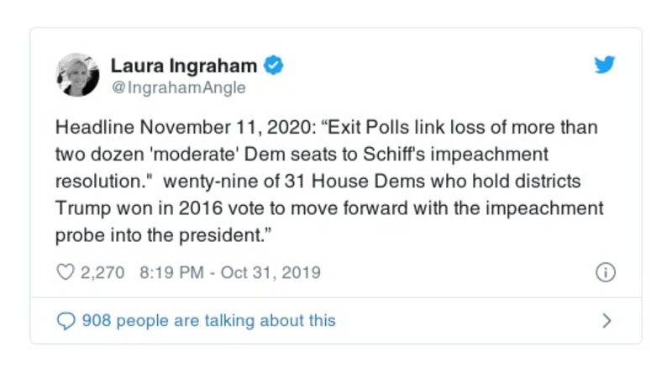Viewport: 672px width, 374px height.
Task: Open the @IngrahamAngle handle link
Action: click(x=178, y=86)
